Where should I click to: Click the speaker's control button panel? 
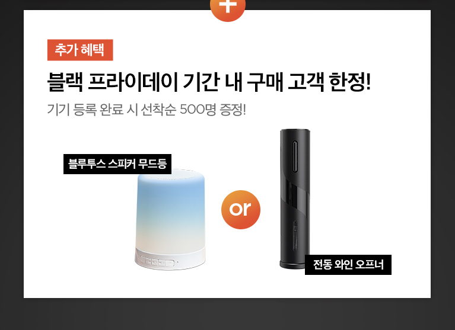(x=157, y=262)
